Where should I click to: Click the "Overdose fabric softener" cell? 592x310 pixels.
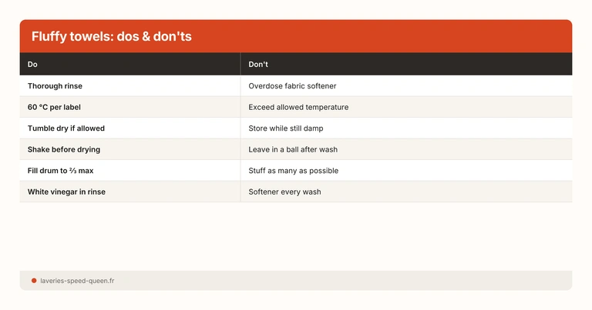coord(292,85)
